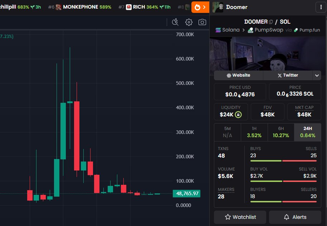Click the Solana chain logo

pyautogui.click(x=218, y=30)
